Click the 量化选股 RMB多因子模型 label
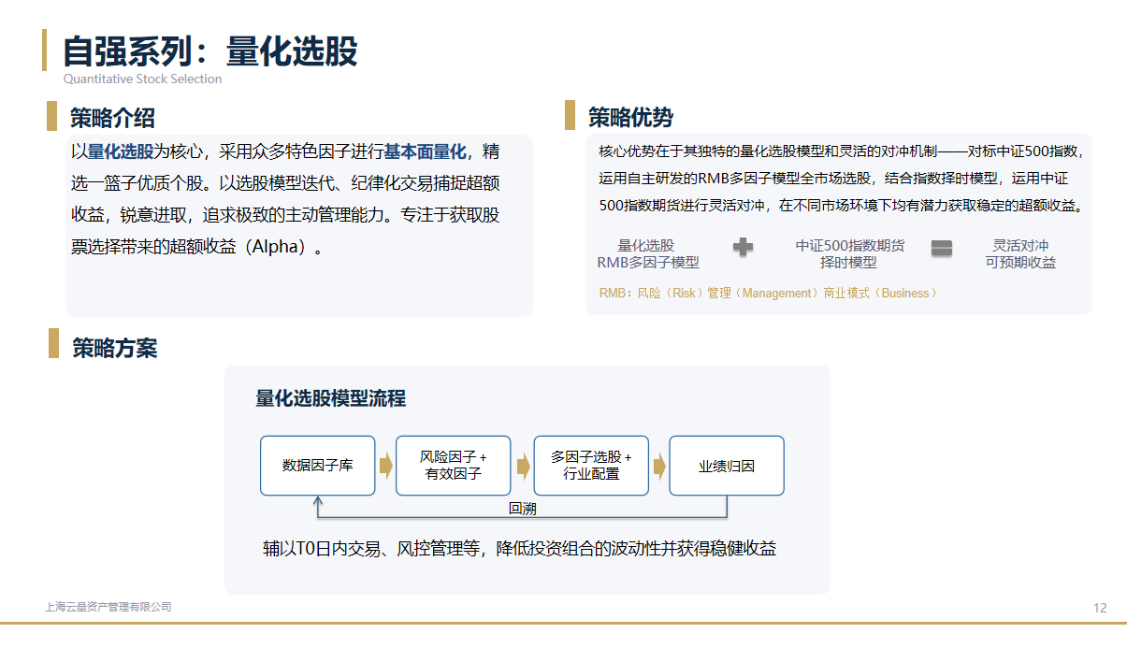 pos(648,254)
